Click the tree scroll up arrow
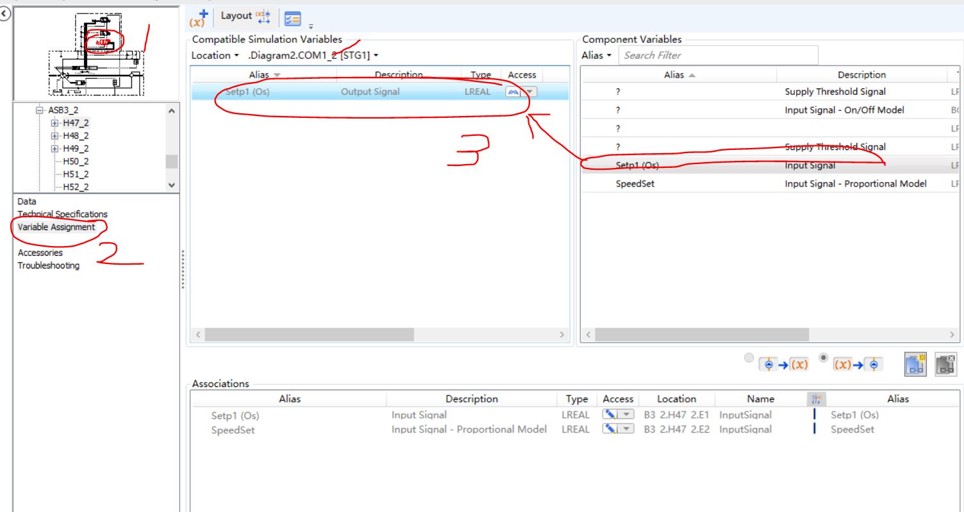964x512 pixels. (x=171, y=111)
